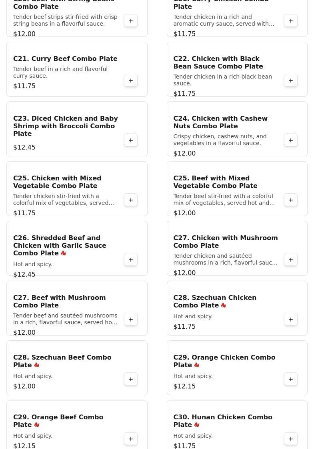Add C28 Szechuan Chicken Combo Plate
Screen dimensions: 314x449
pos(291,320)
